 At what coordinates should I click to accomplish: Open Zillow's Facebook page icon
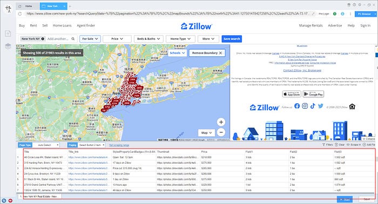297,106
